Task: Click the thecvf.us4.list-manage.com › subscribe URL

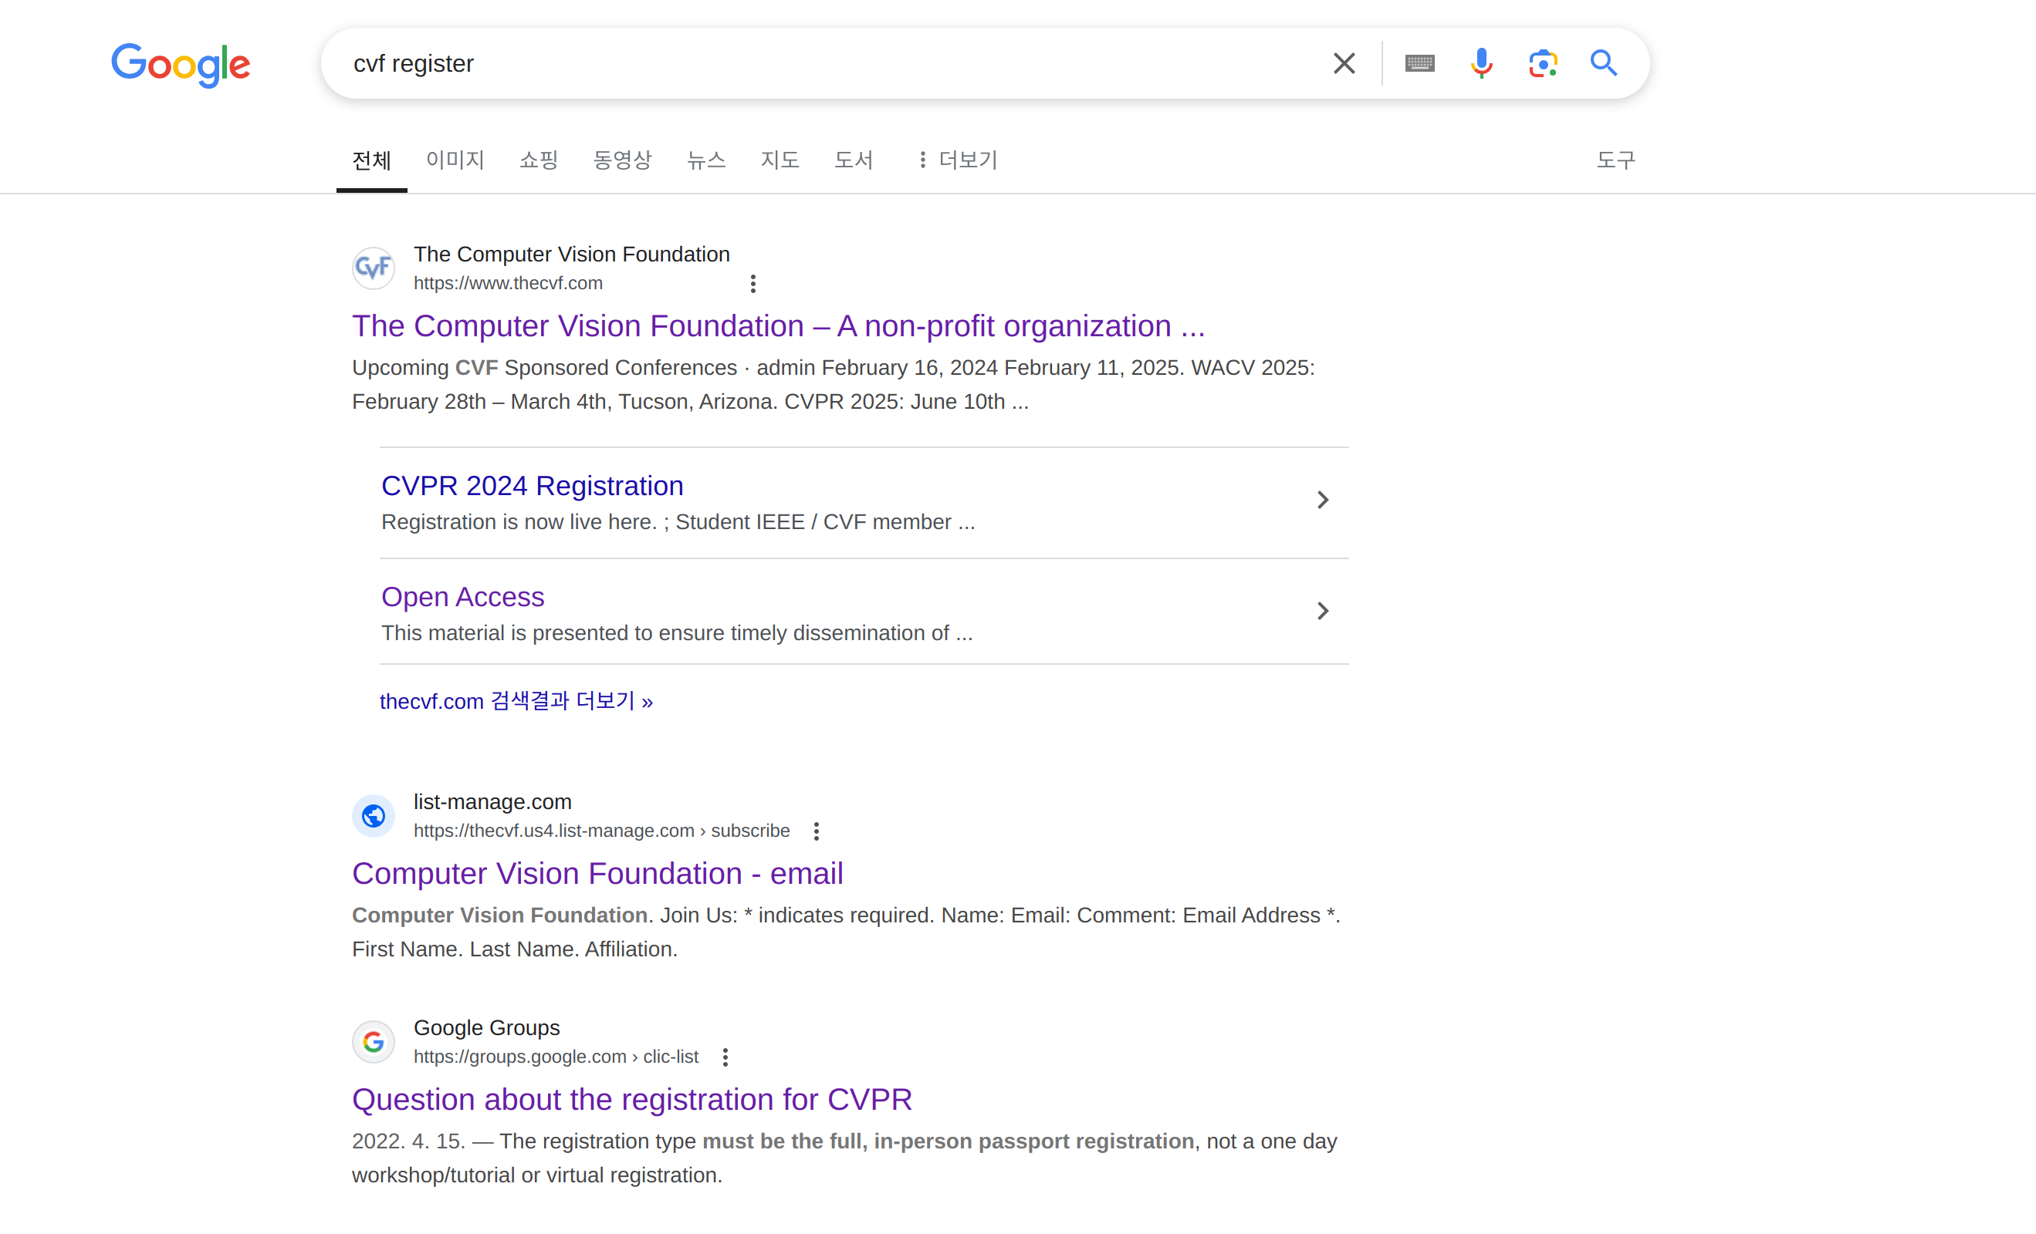Action: [x=601, y=831]
